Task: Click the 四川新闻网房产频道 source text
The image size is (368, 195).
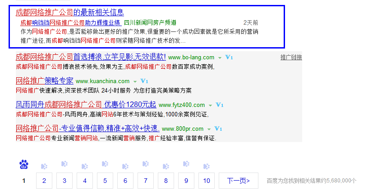Action: (x=150, y=22)
